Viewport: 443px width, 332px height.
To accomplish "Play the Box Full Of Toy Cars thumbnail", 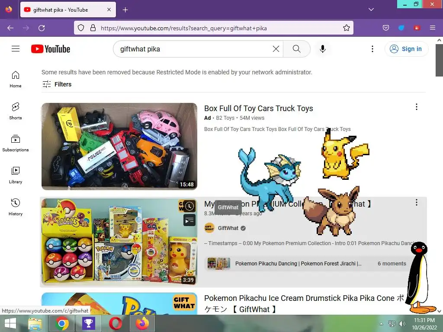I will click(x=119, y=146).
